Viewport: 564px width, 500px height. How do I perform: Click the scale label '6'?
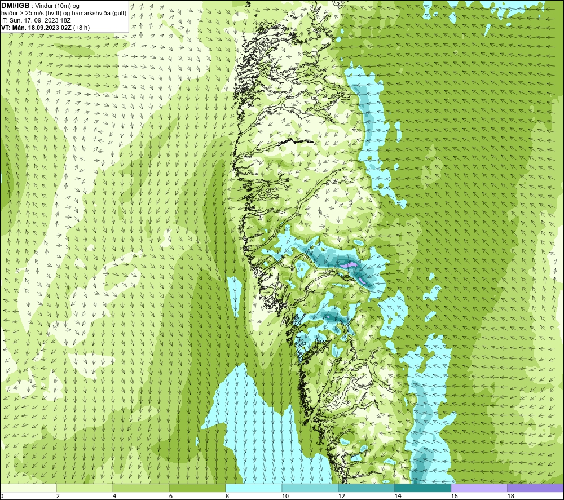[x=171, y=497]
